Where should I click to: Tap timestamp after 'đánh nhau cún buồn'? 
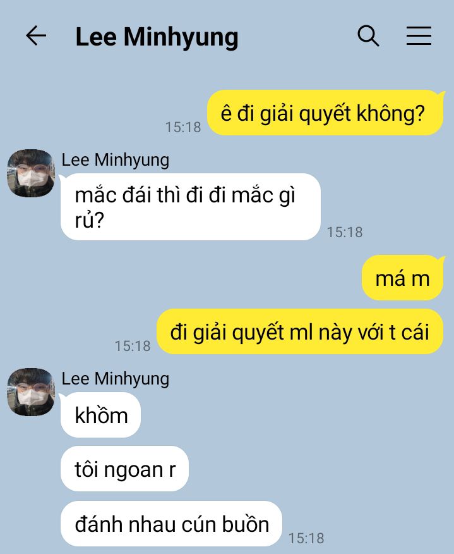tap(306, 538)
